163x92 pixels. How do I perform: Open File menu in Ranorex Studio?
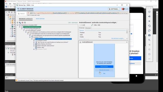click(x=6, y=4)
